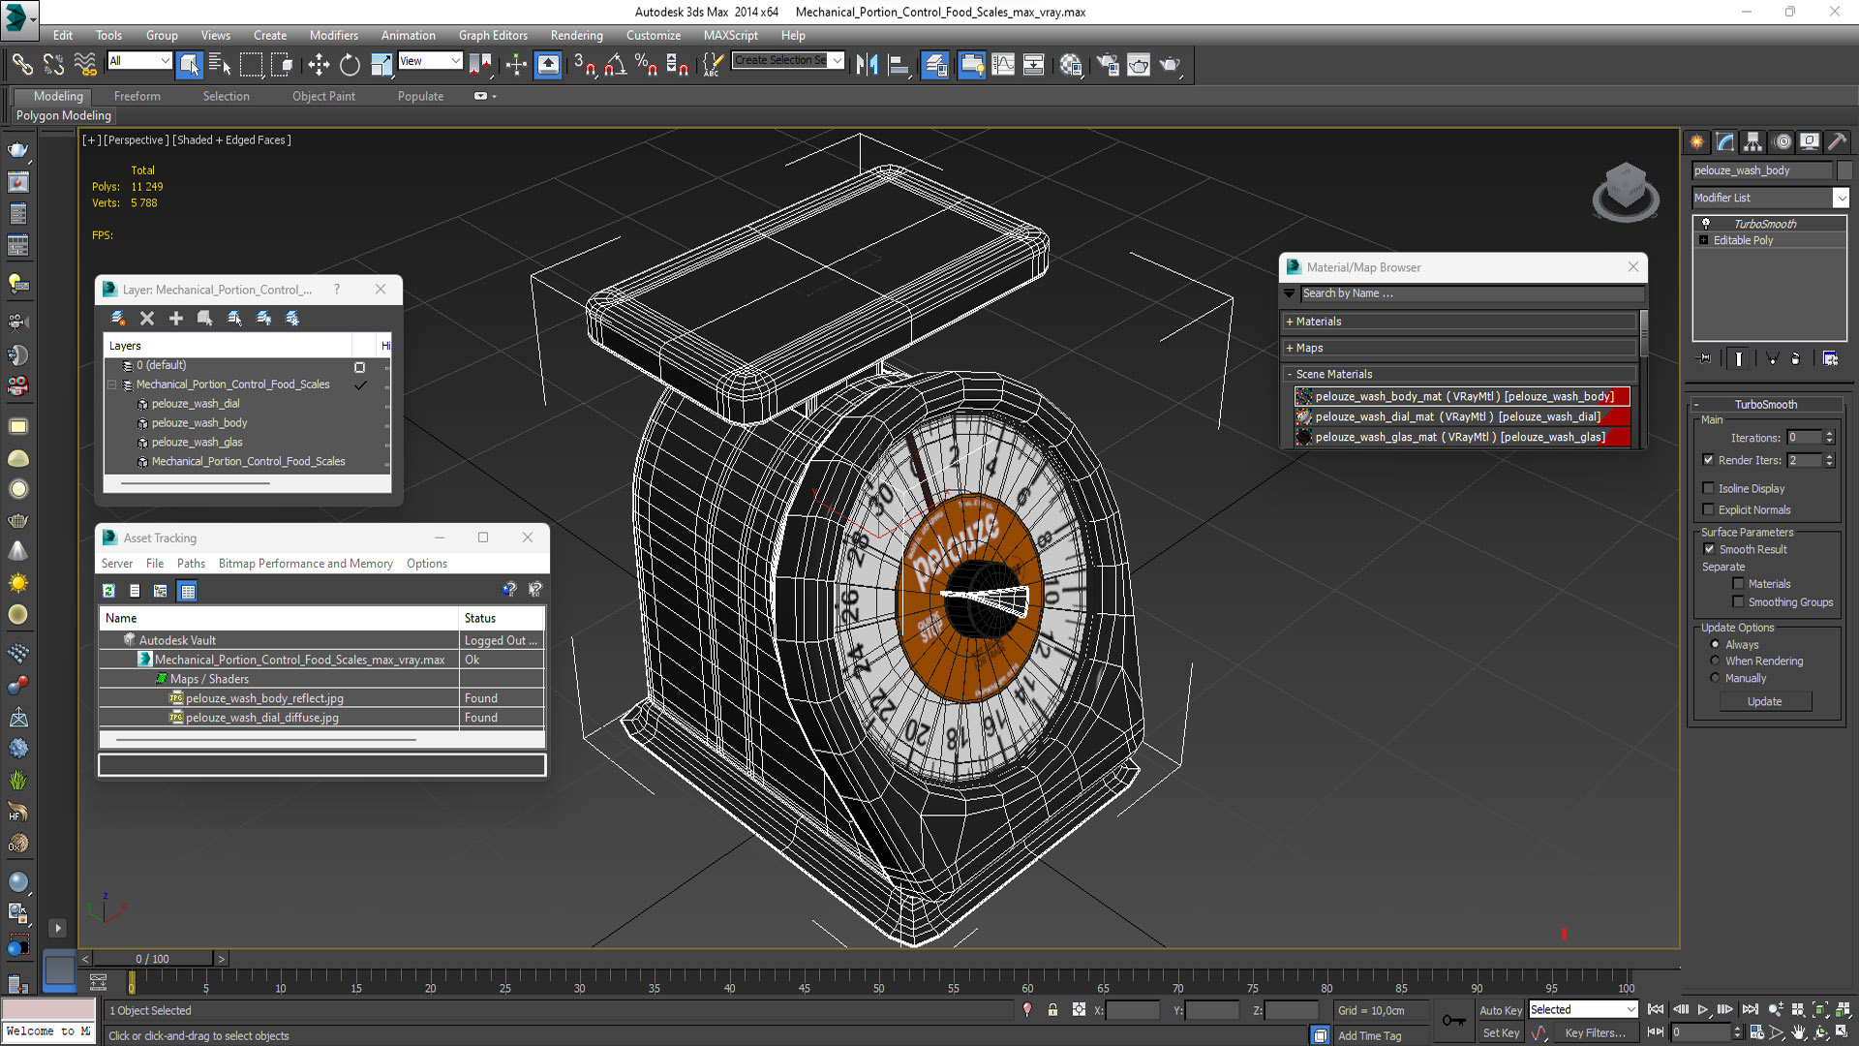Select pelouze_wash_dial layer item
The height and width of the screenshot is (1046, 1859).
pos(195,404)
